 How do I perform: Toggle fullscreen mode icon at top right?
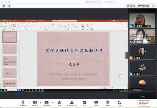coord(153,6)
